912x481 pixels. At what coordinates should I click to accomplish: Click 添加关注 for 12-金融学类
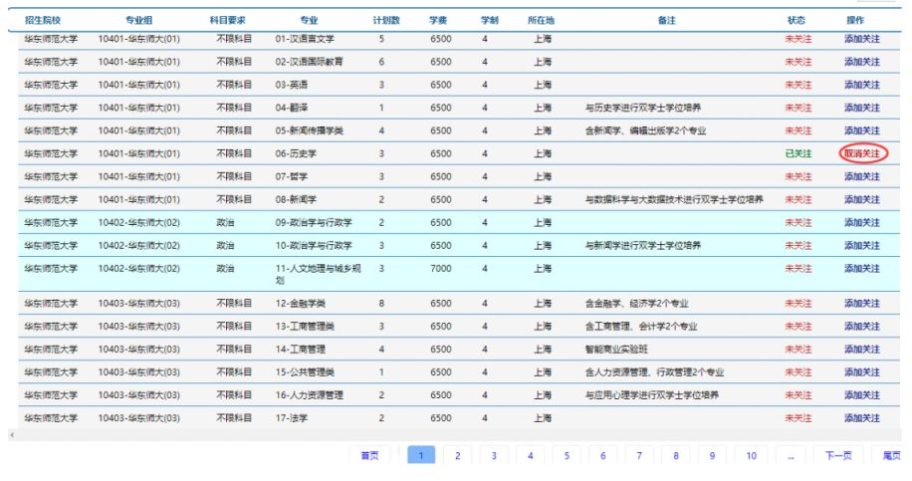coord(862,304)
